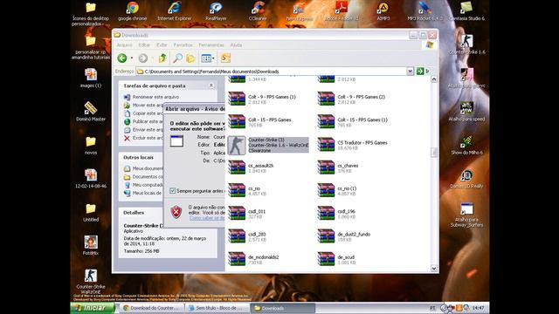Select the csdl_011 archive icon
Viewport: 559px width, 314px height.
237,213
